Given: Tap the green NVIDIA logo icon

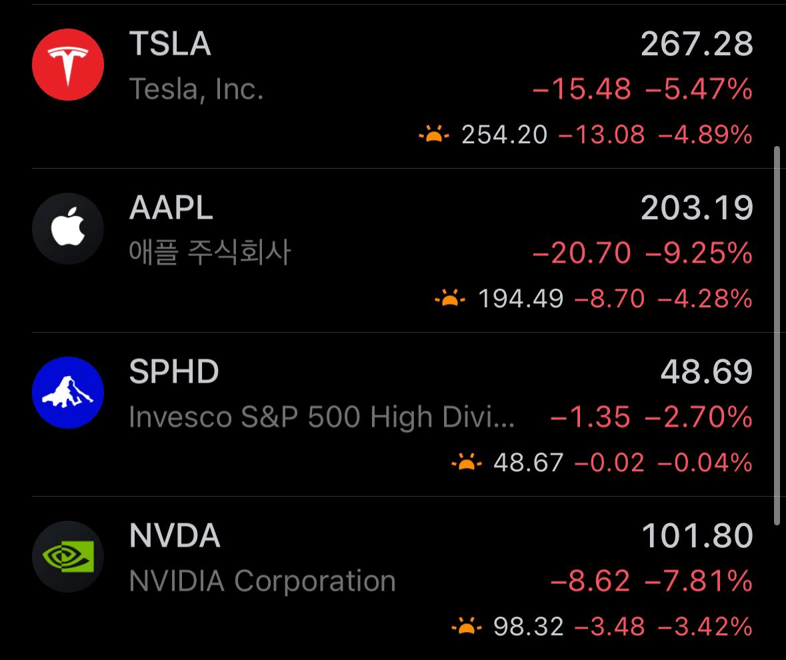Looking at the screenshot, I should 68,557.
